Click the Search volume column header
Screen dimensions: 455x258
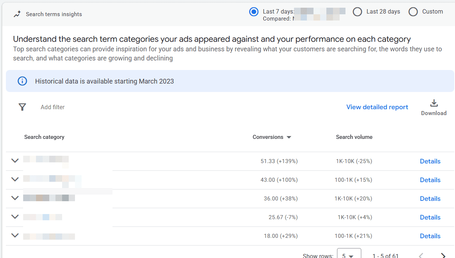354,137
